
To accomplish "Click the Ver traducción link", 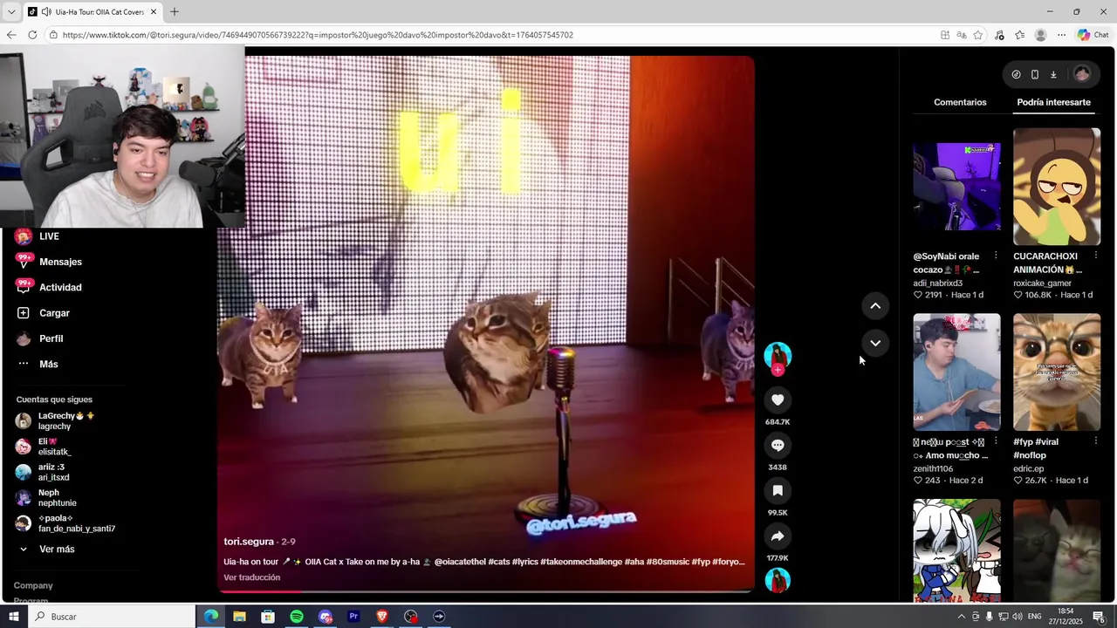I will pyautogui.click(x=251, y=577).
